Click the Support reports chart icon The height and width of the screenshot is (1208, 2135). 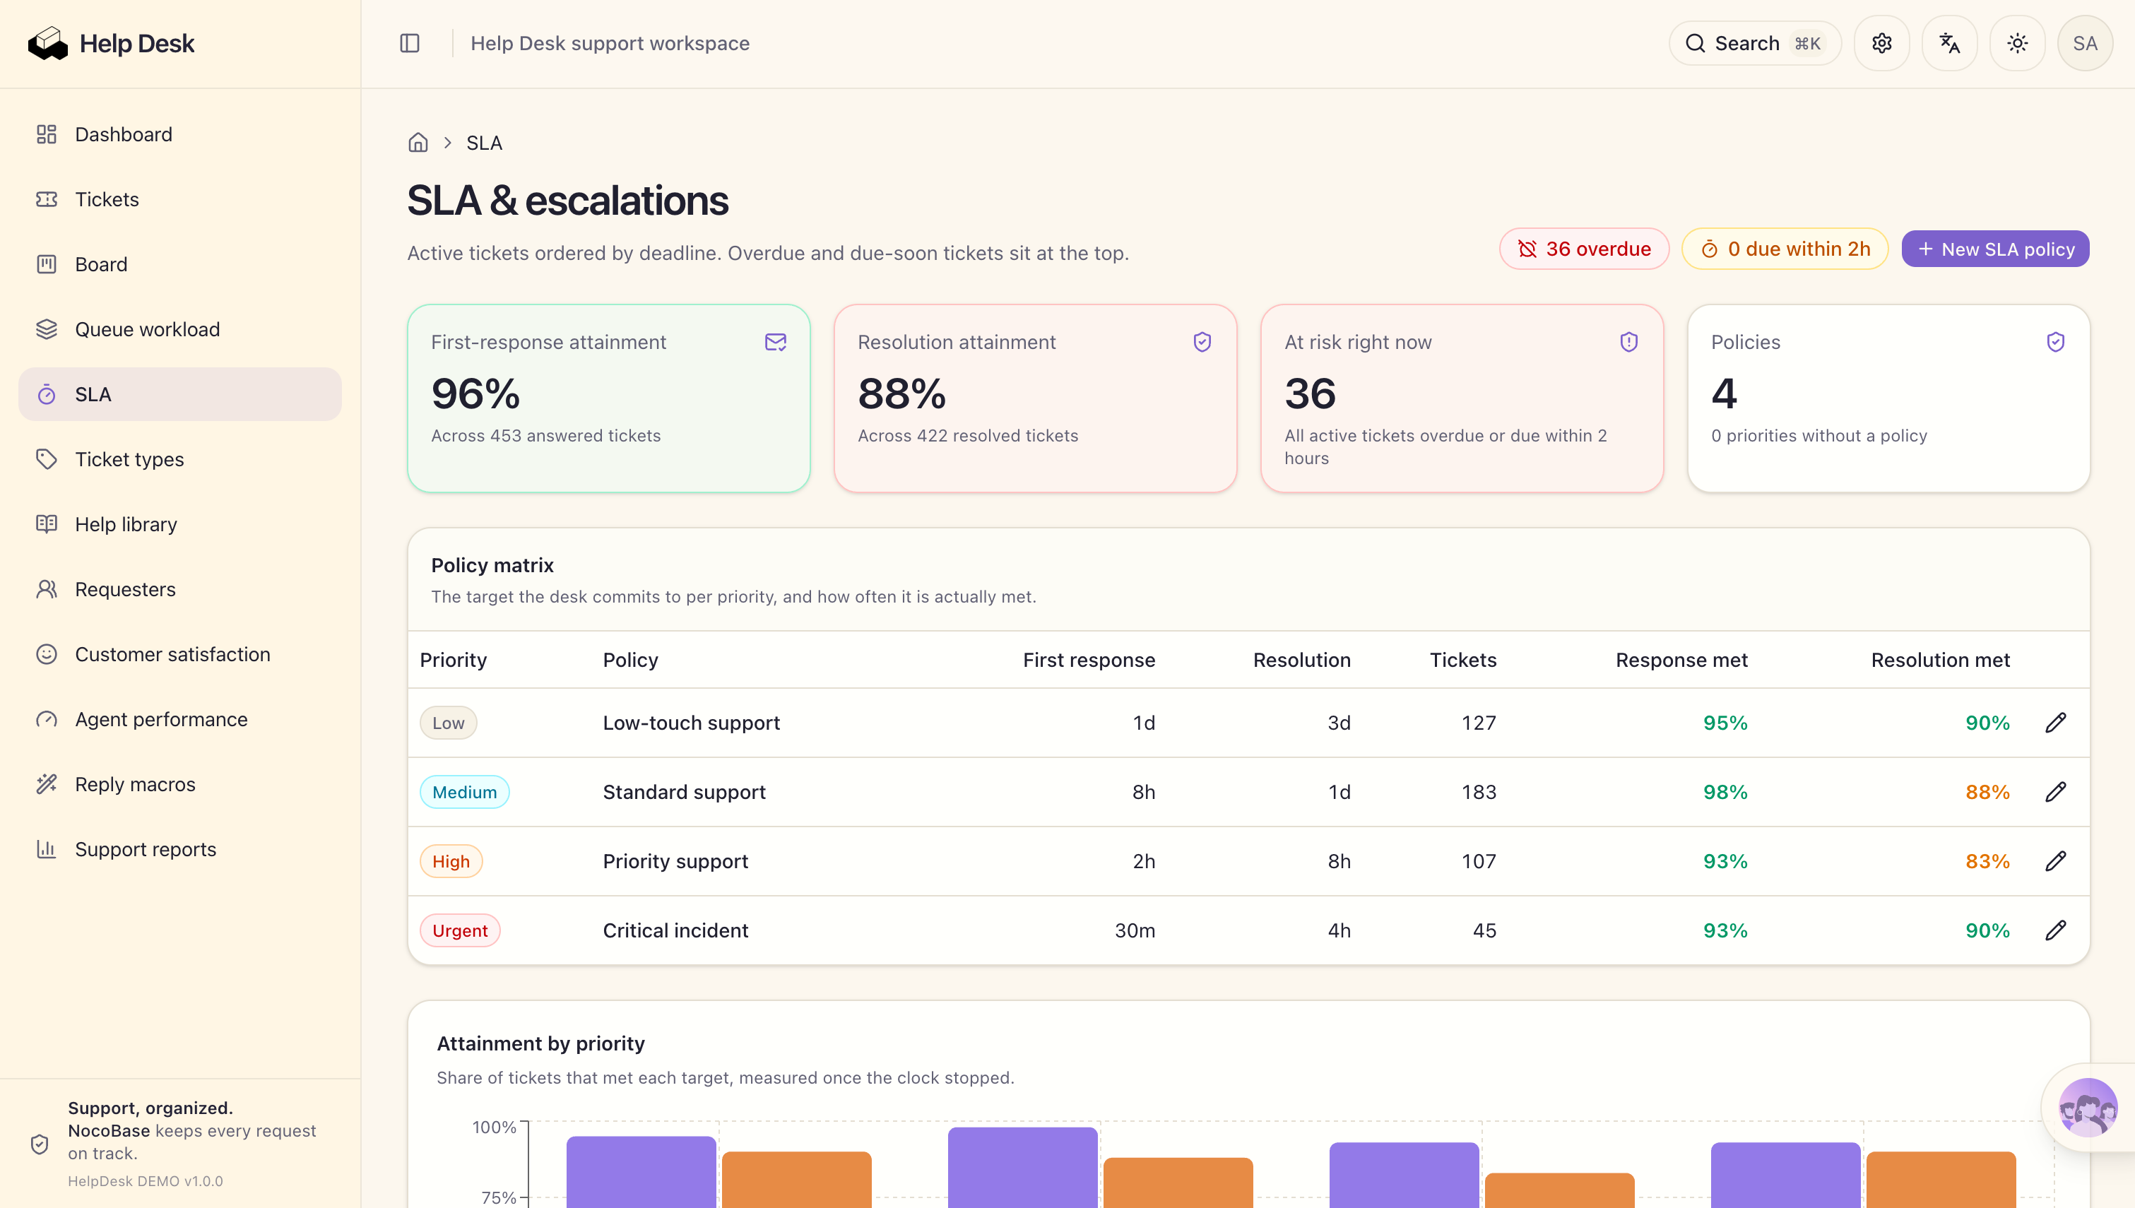tap(47, 848)
